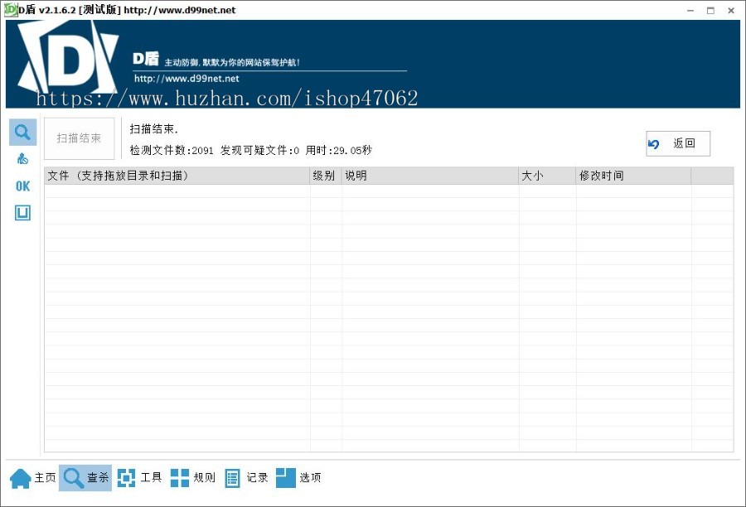Viewport: 746px width, 507px height.
Task: Click the D盾 logo in the banner
Action: click(68, 57)
